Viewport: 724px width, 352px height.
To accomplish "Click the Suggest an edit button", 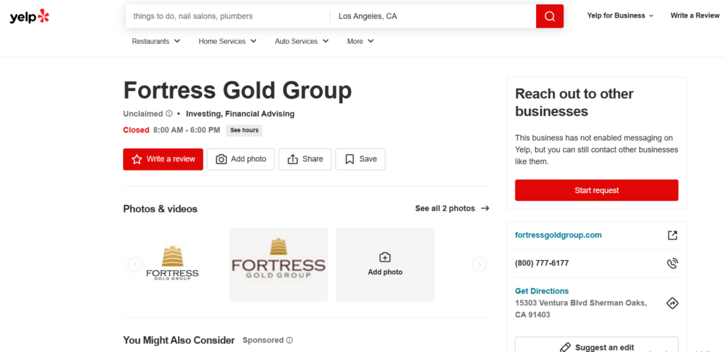I will [x=597, y=346].
